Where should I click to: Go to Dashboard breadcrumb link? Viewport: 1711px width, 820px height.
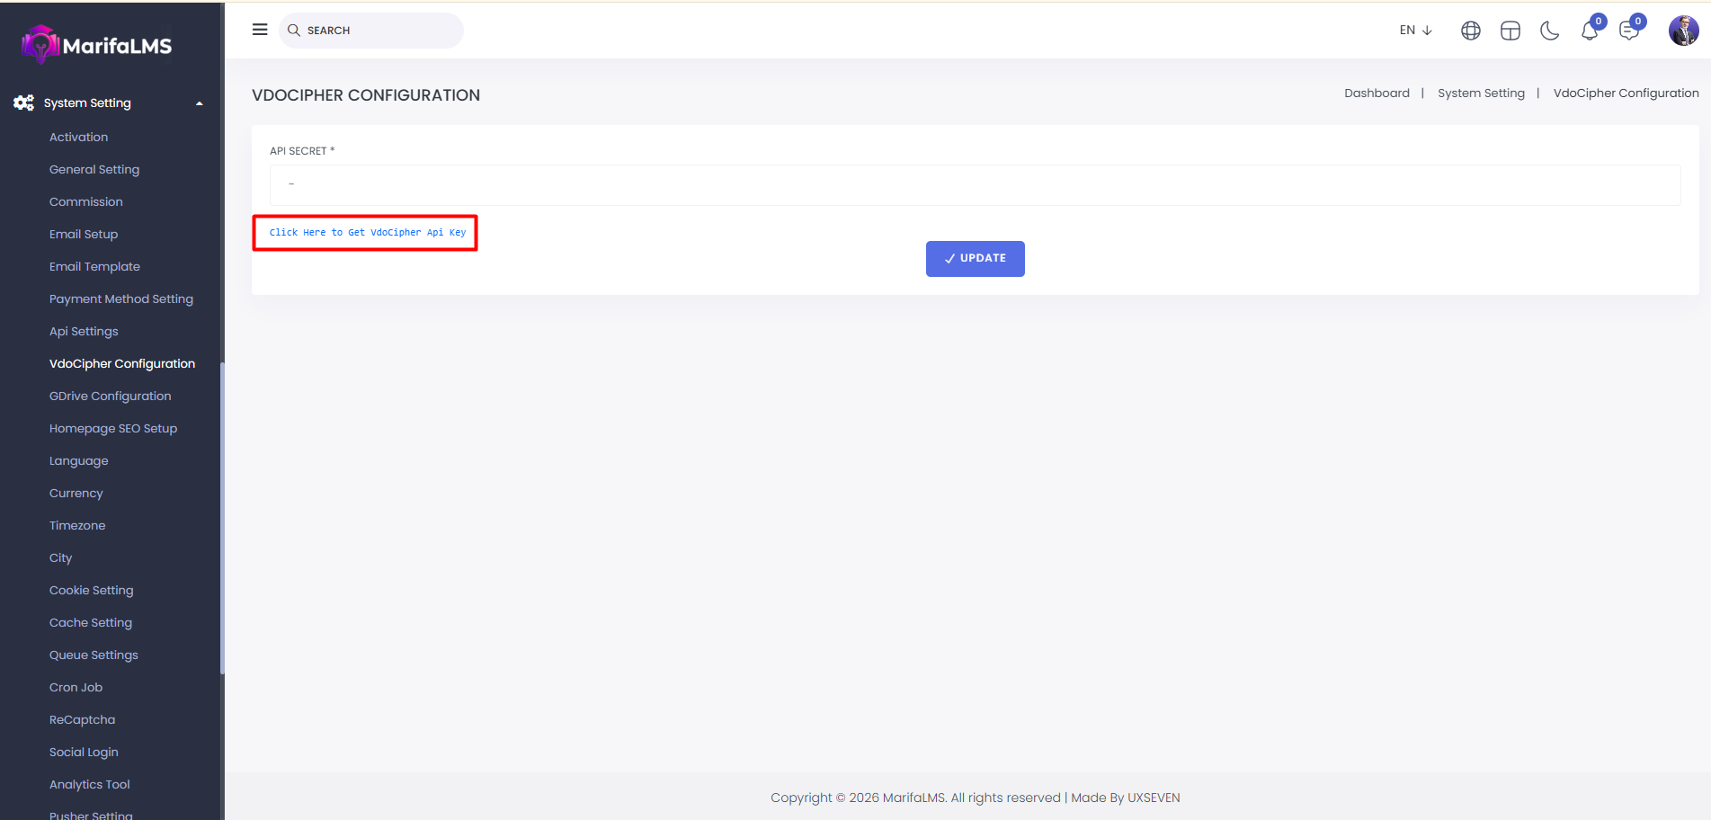[1377, 94]
